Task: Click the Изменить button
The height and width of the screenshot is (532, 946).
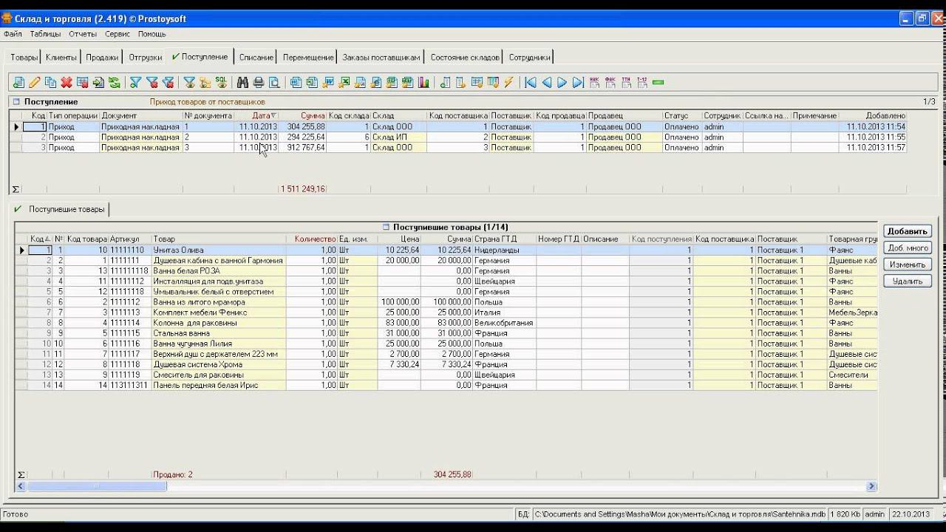Action: coord(907,265)
